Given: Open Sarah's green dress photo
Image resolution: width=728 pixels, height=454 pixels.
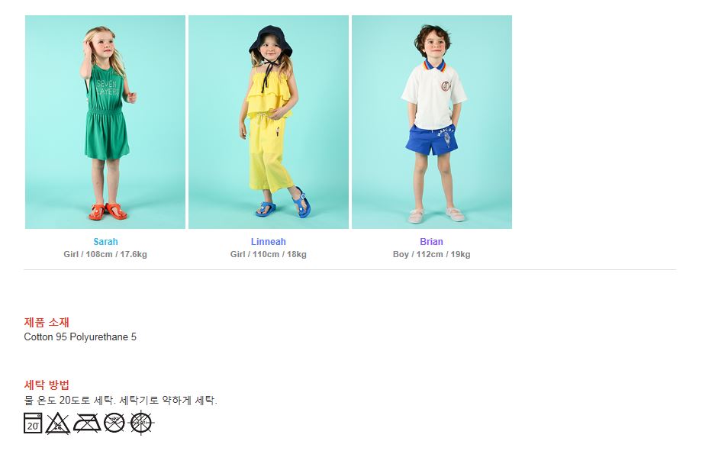Looking at the screenshot, I should pos(105,121).
